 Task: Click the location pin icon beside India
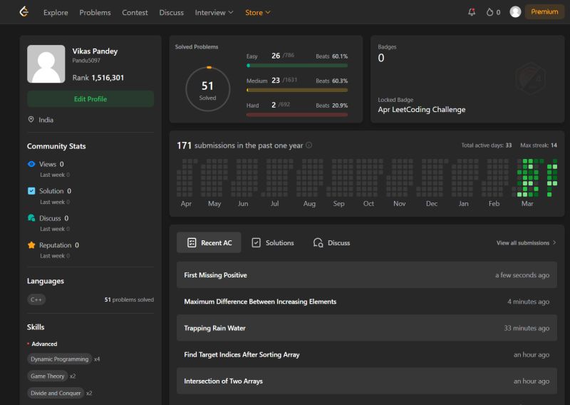31,120
